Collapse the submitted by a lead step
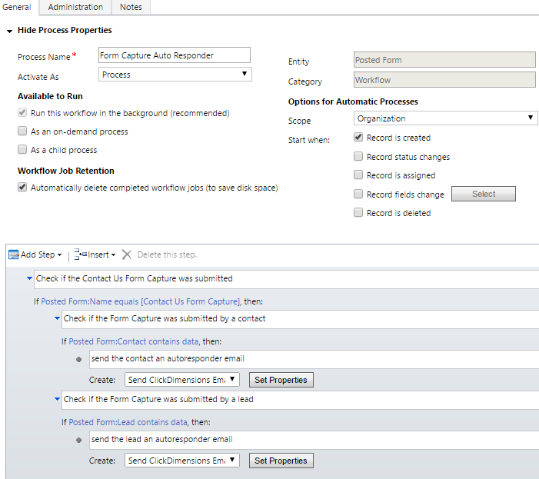539x479 pixels. 57,399
